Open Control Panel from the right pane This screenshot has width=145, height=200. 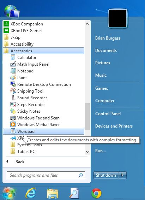tap(108, 114)
